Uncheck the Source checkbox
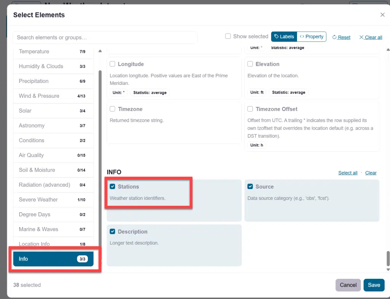The width and height of the screenshot is (390, 299). point(250,186)
